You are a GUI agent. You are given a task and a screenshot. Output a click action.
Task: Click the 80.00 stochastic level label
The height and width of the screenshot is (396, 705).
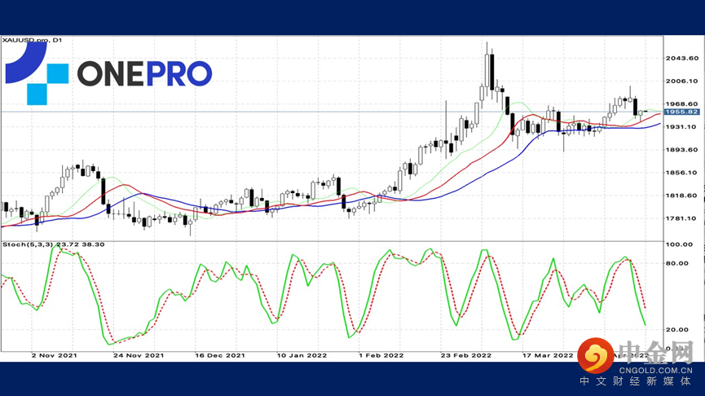677,263
